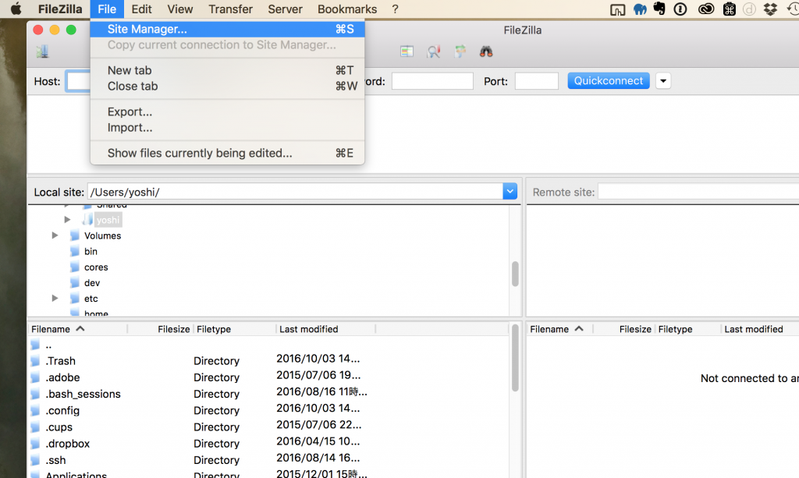Toggle directory comparison toolbar icon
Screen dimensions: 799x478
[x=407, y=51]
